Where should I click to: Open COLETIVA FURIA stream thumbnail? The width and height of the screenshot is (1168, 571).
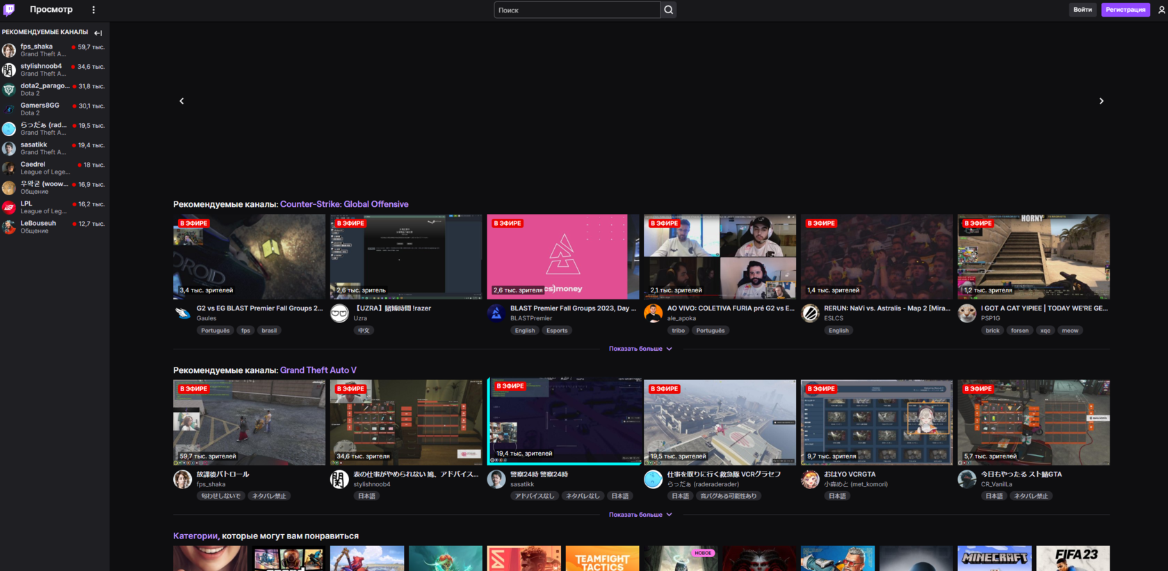tap(720, 256)
